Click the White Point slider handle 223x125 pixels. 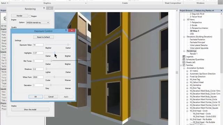(54, 77)
